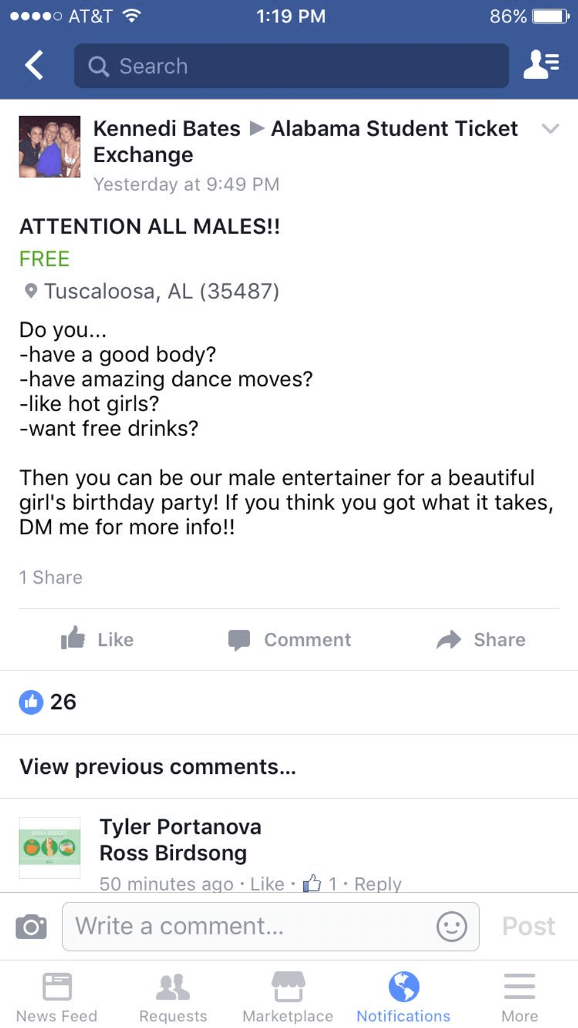Tap the camera icon to attach photo
This screenshot has width=578, height=1028.
click(31, 927)
